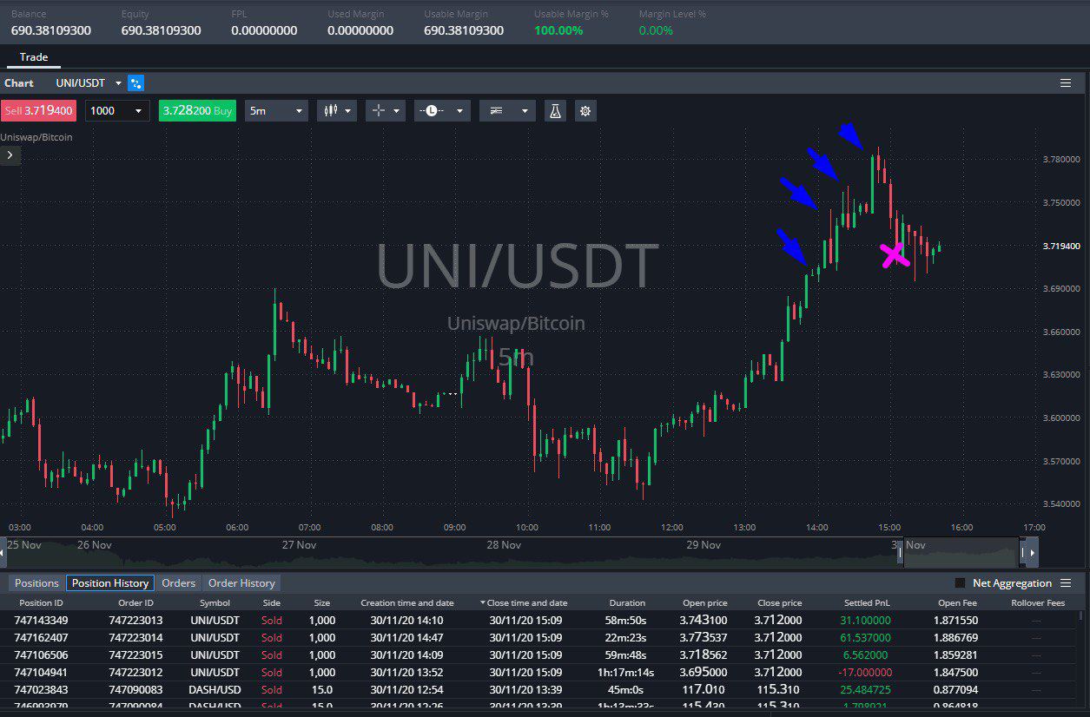
Task: Sort by Duration column header
Action: pos(627,603)
